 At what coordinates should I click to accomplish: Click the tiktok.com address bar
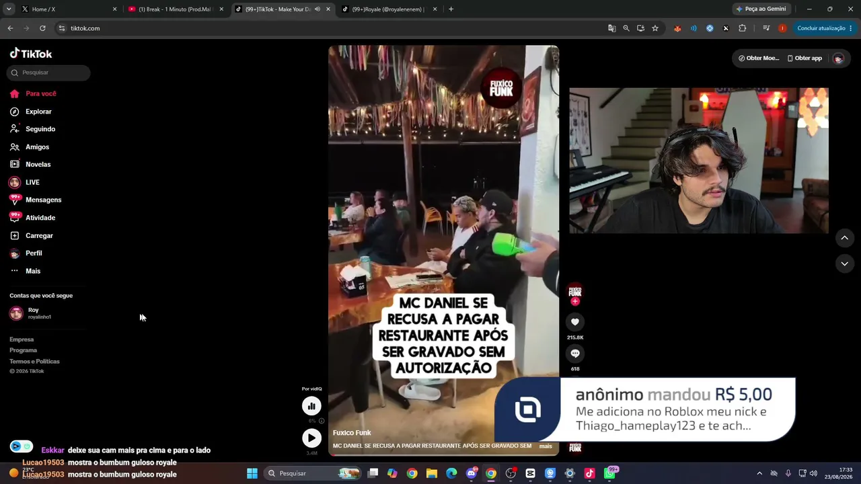click(x=330, y=28)
